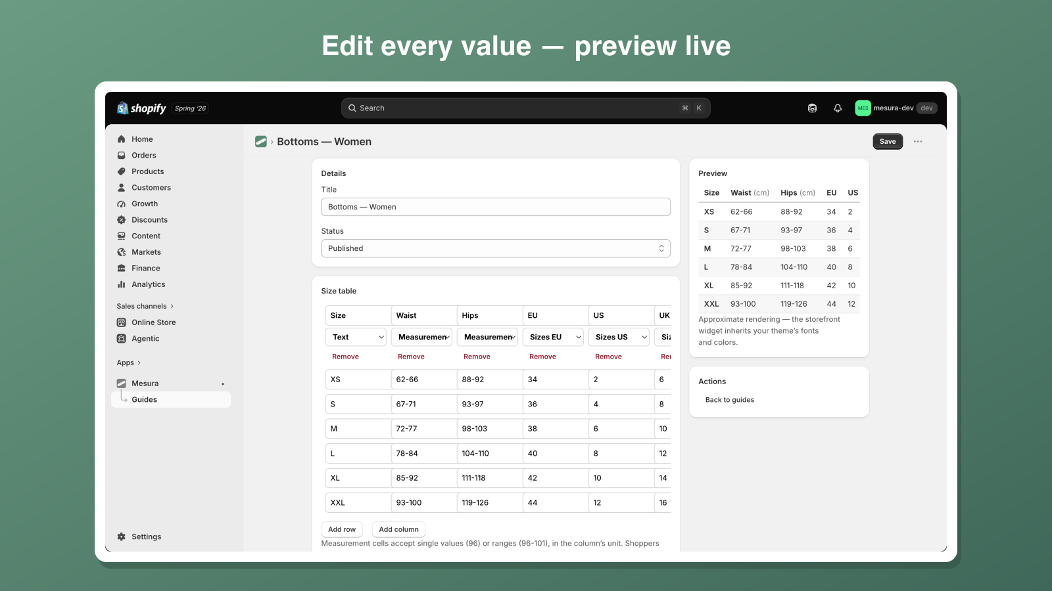This screenshot has height=591, width=1052.
Task: Open the three-dots more actions menu
Action: 918,142
